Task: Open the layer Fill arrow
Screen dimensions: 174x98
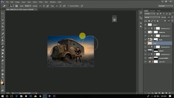Action: (x=172, y=21)
